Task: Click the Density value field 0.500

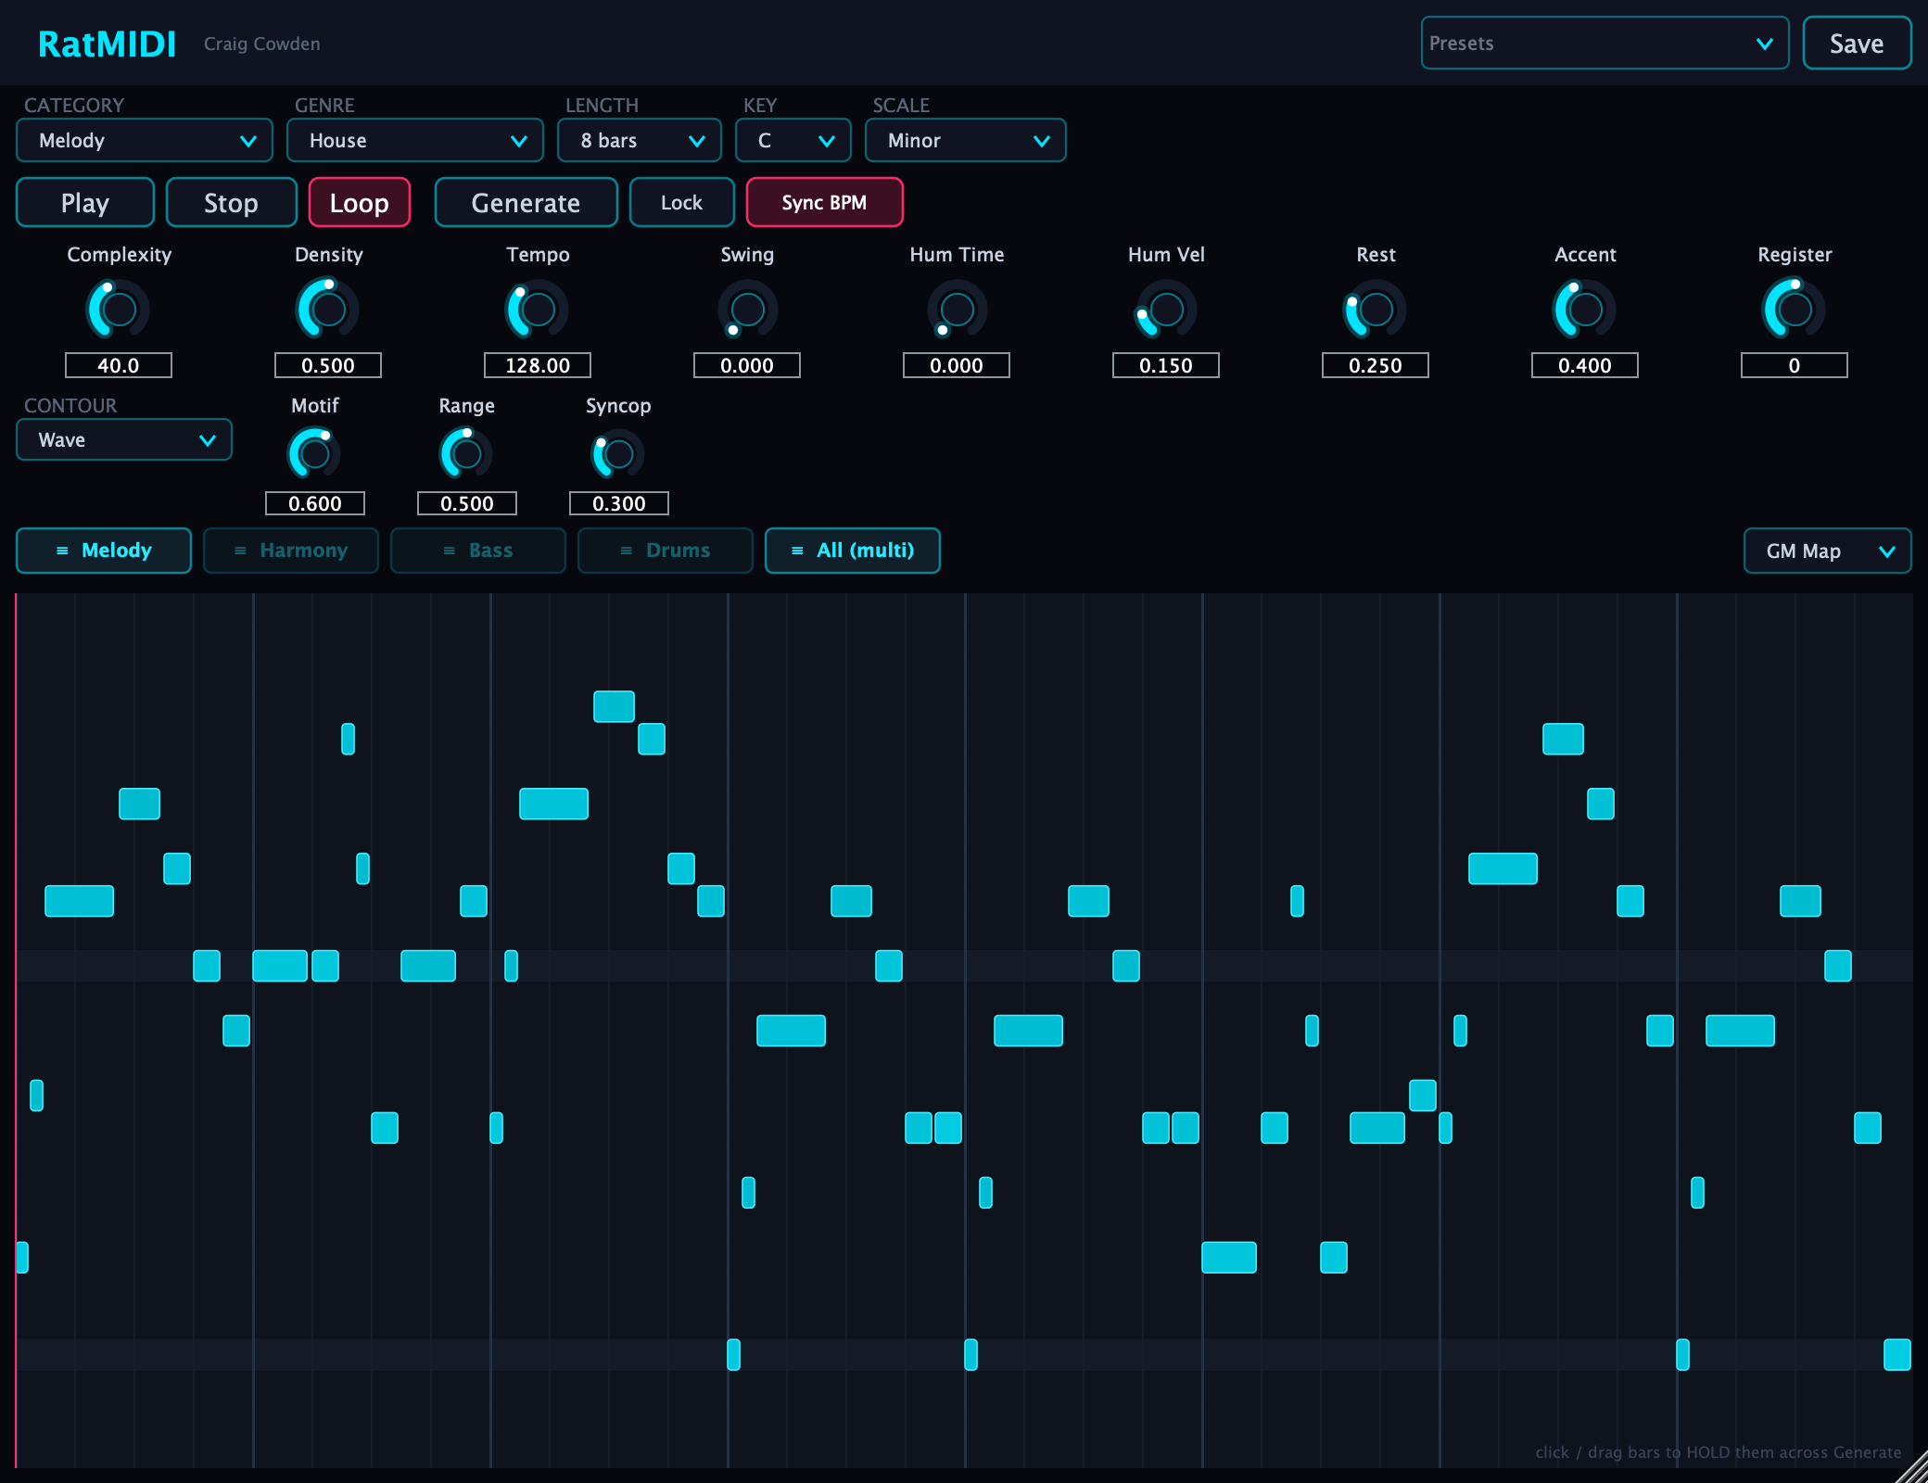Action: 328,365
